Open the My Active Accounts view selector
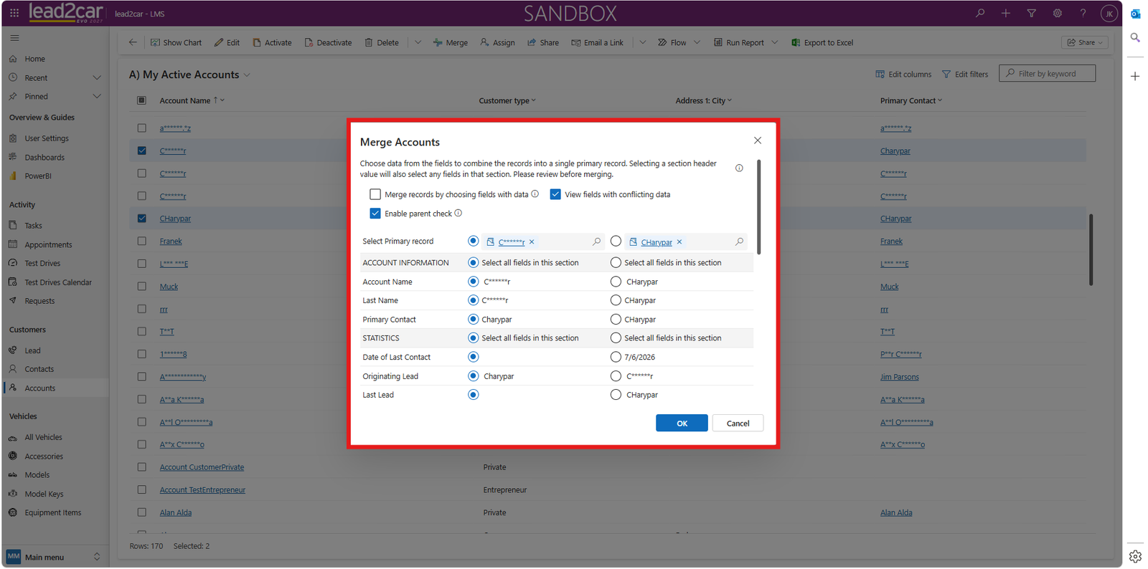Viewport: 1148px width, 569px height. click(x=190, y=75)
